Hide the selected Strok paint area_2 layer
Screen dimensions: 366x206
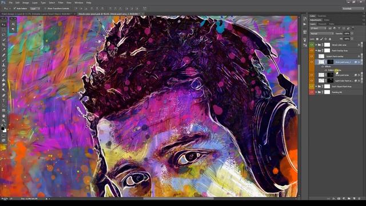312,62
